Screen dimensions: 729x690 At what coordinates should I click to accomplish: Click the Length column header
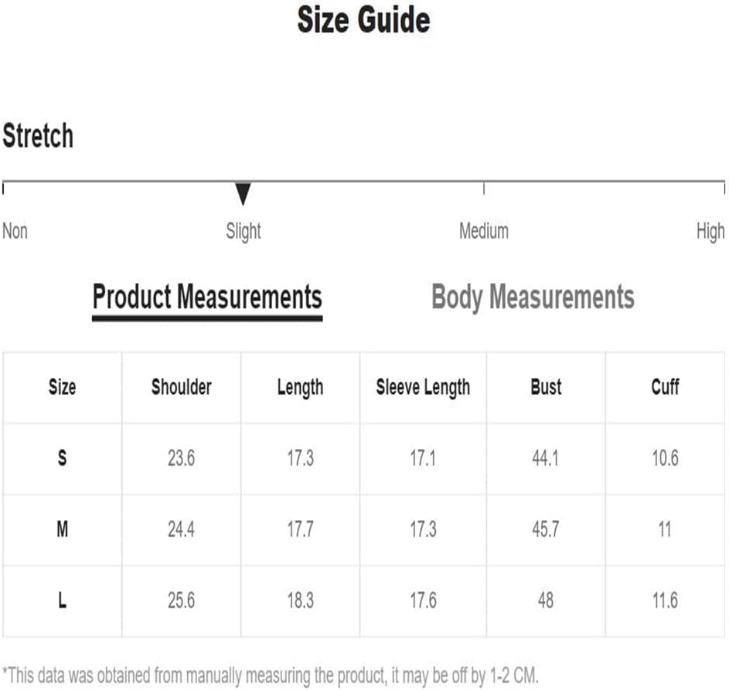(x=300, y=387)
